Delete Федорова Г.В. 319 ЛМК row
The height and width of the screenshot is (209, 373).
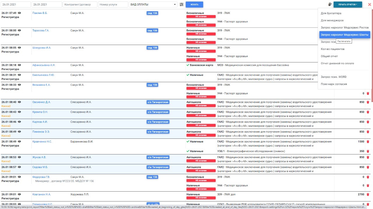(x=368, y=177)
